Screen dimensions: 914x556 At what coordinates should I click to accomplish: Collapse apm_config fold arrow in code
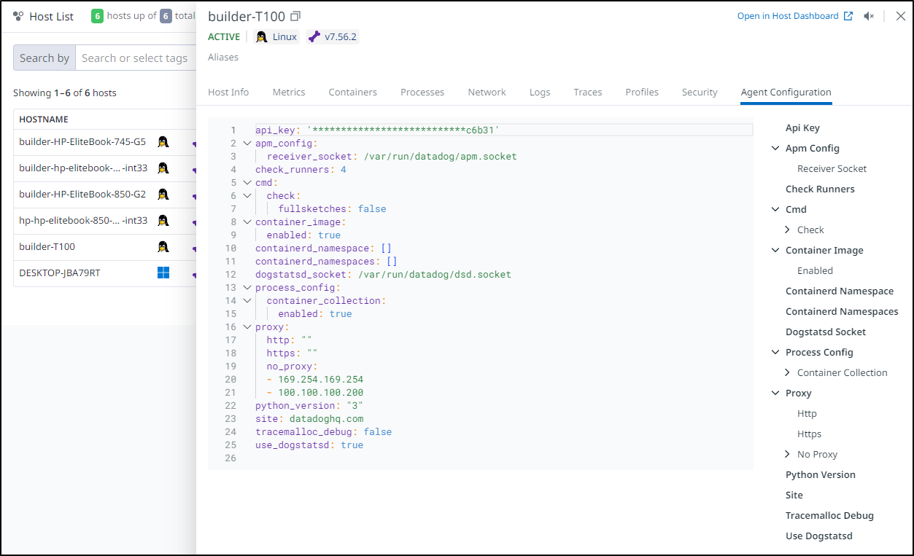pyautogui.click(x=247, y=144)
